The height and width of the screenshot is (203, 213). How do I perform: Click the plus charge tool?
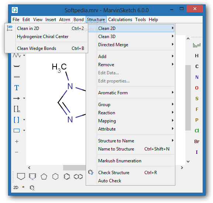17,141
